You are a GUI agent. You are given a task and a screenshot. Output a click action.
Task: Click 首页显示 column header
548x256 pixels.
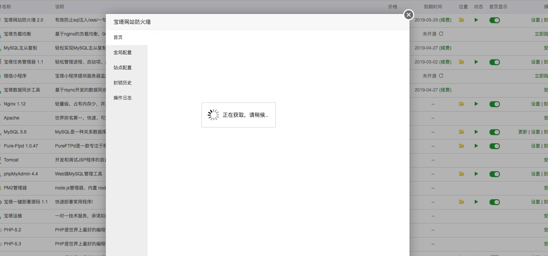pyautogui.click(x=498, y=7)
